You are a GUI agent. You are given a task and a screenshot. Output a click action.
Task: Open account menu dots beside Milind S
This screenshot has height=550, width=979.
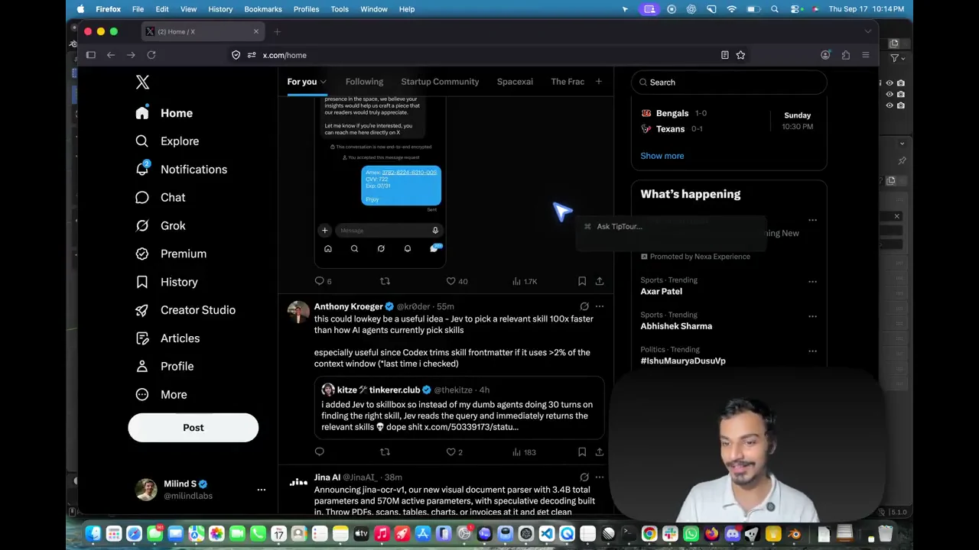(x=261, y=490)
